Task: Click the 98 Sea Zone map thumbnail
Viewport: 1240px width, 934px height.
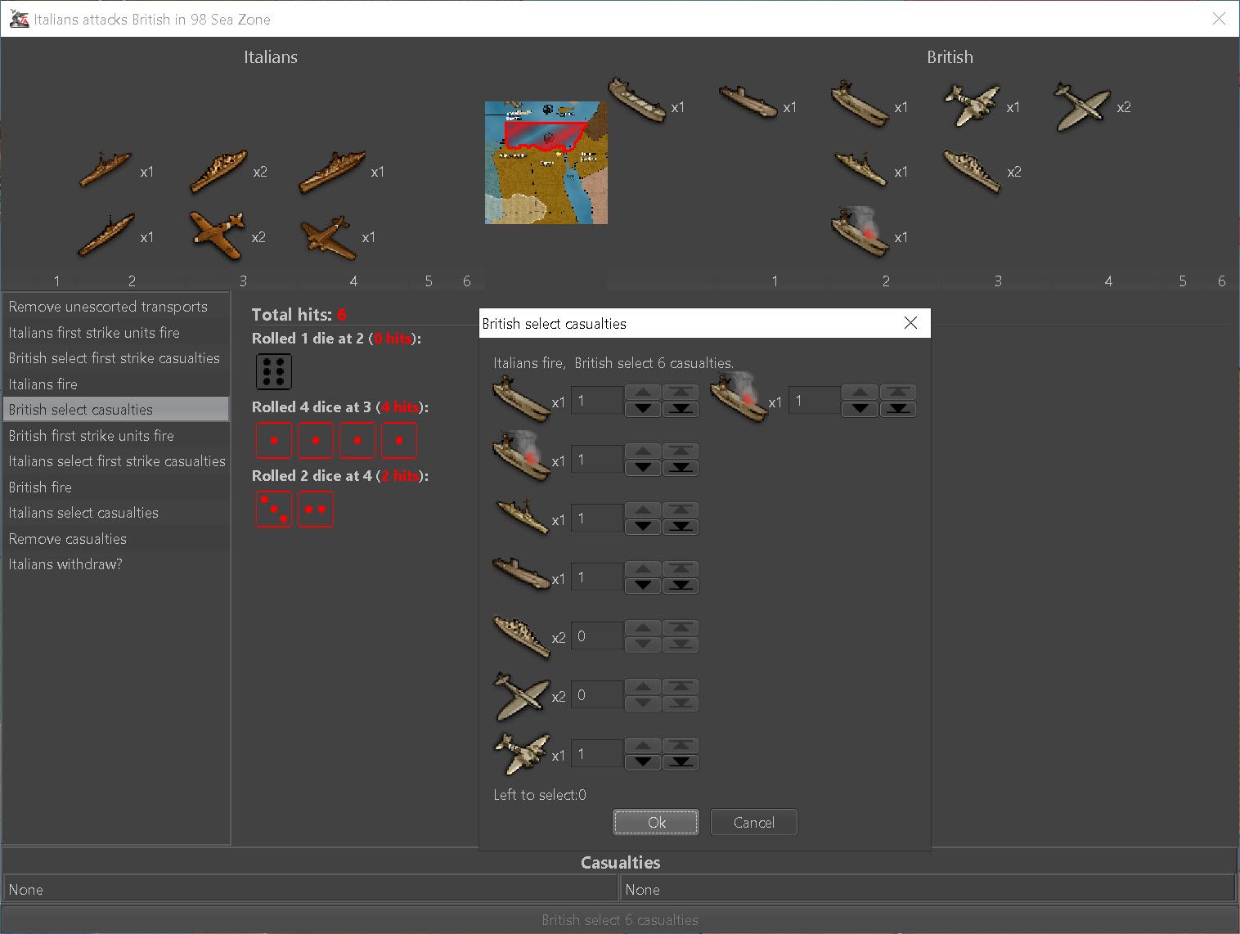Action: (546, 163)
